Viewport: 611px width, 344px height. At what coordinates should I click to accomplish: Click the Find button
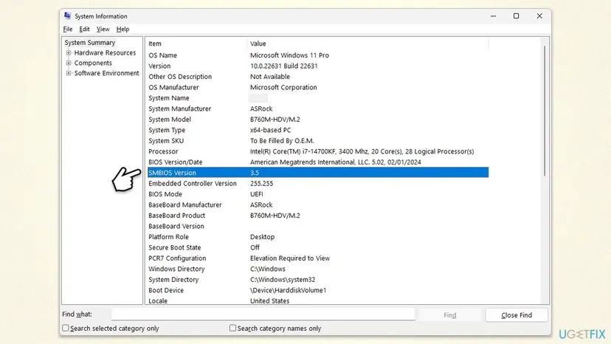(449, 314)
